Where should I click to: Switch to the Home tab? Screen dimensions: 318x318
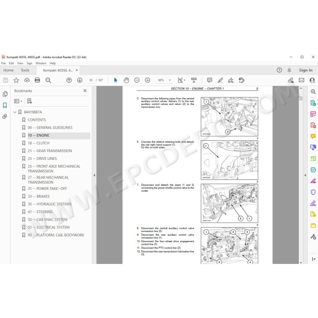pyautogui.click(x=9, y=70)
